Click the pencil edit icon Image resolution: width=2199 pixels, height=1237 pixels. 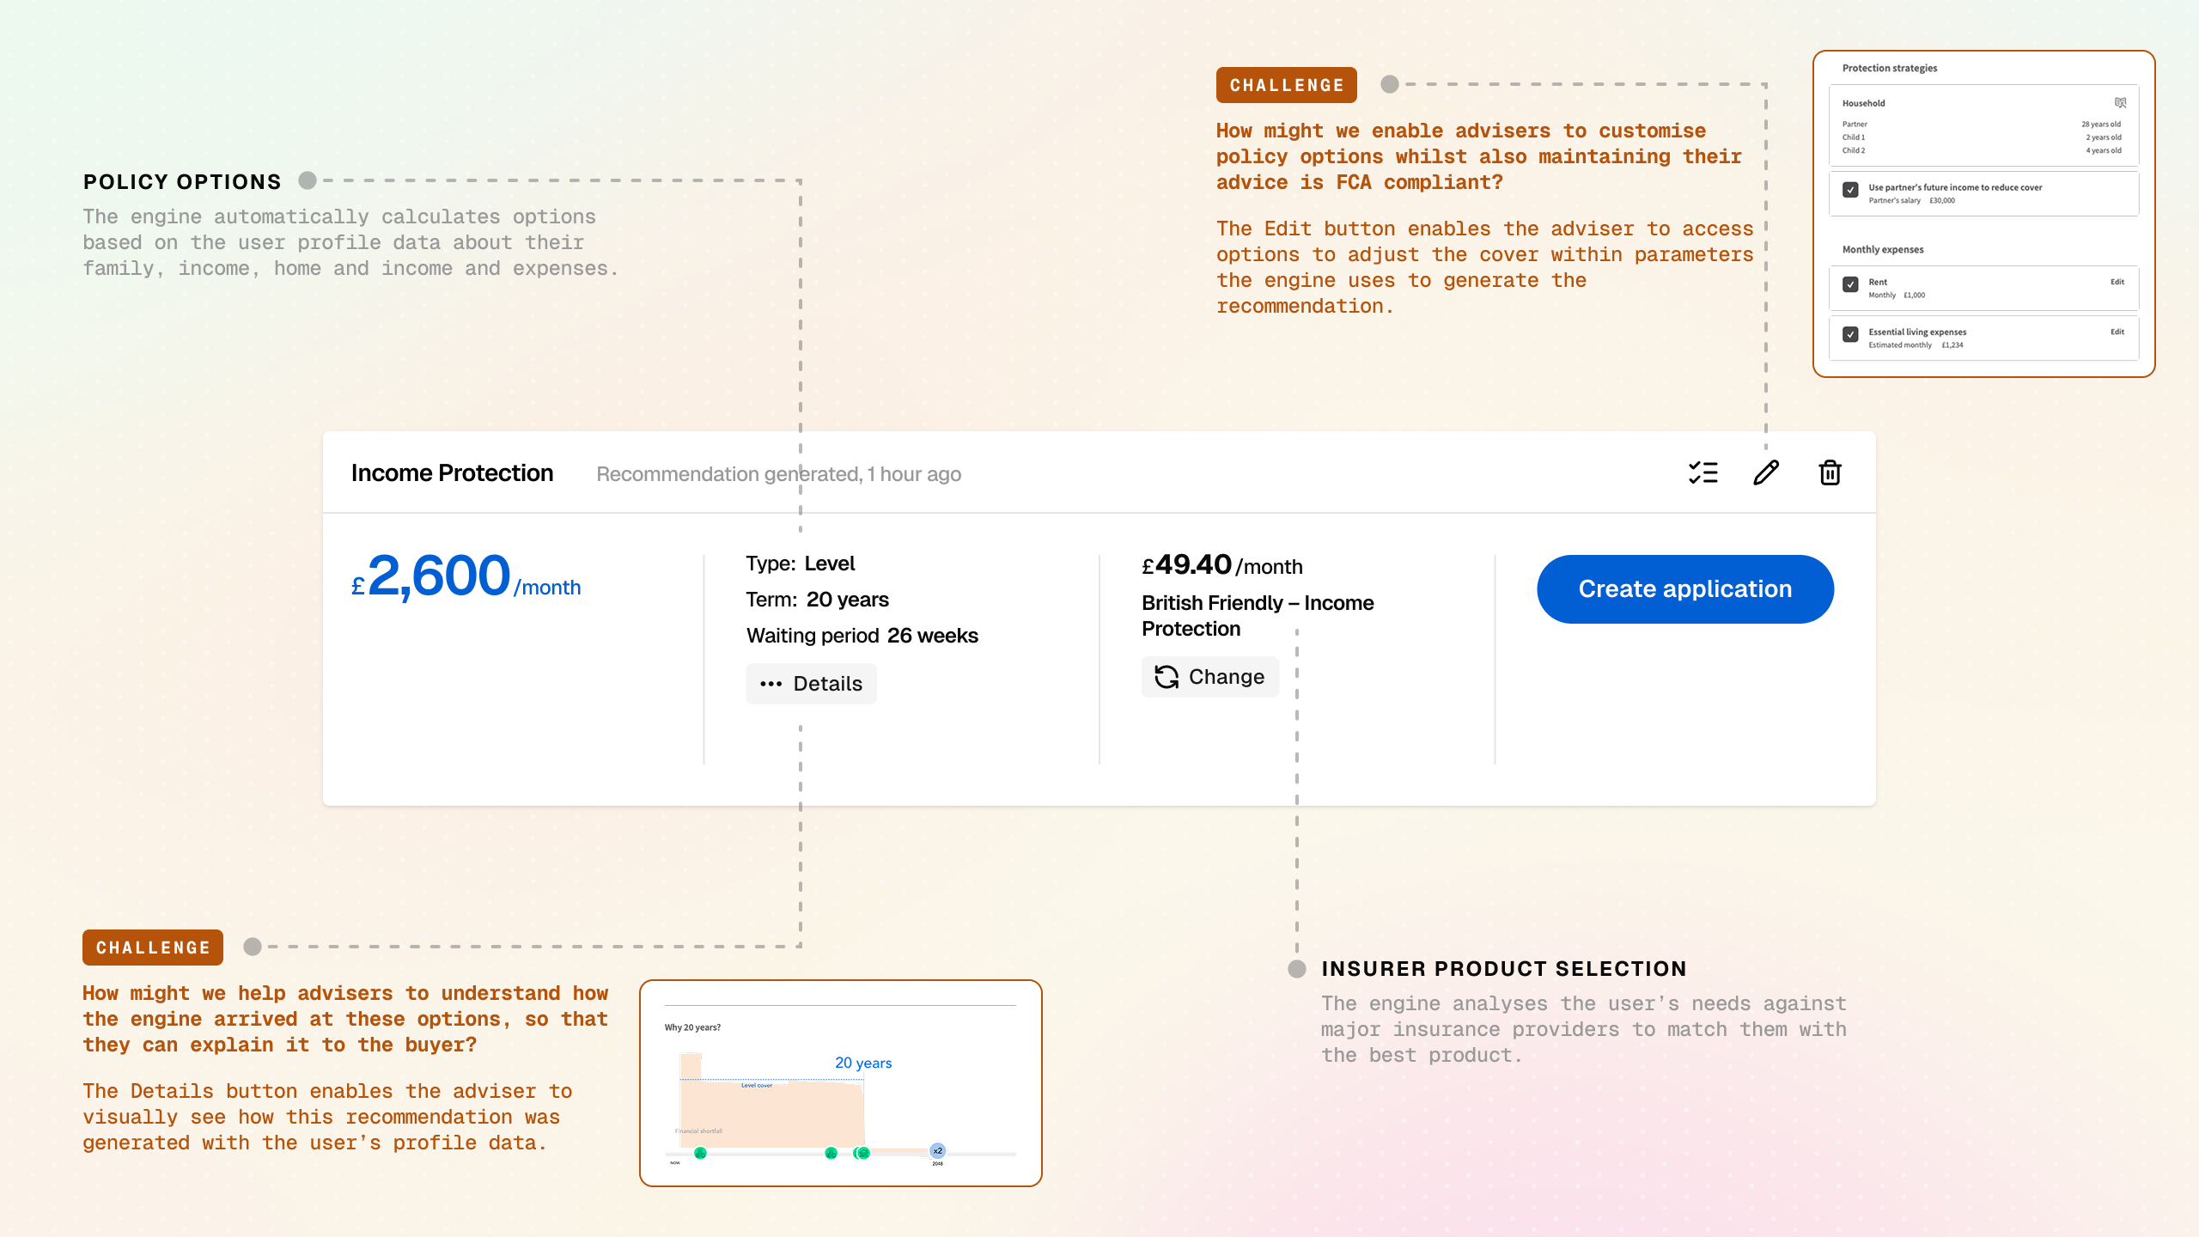tap(1766, 472)
